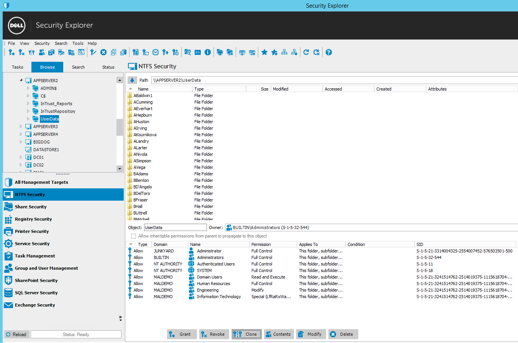Expand the APPSERVER3 tree node

pyautogui.click(x=21, y=127)
